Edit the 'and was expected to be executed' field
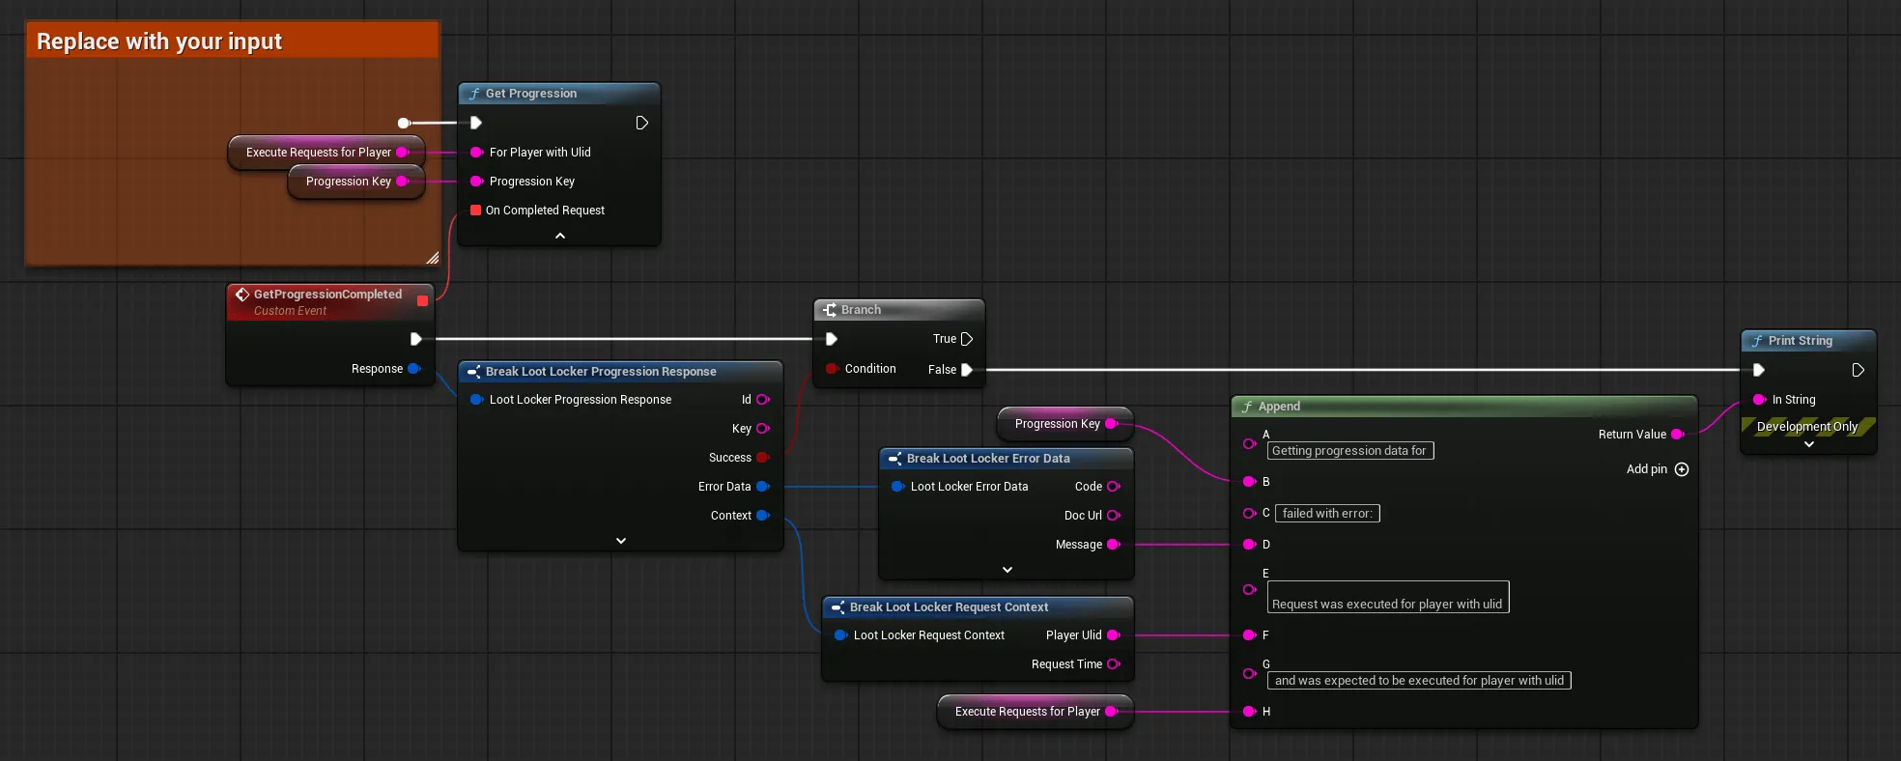 click(x=1419, y=681)
